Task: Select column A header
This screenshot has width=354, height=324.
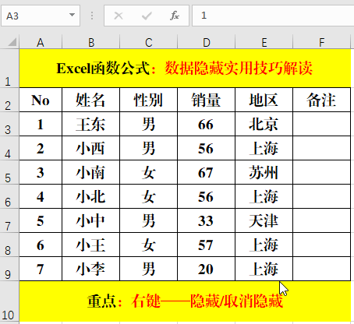Action: [x=41, y=42]
